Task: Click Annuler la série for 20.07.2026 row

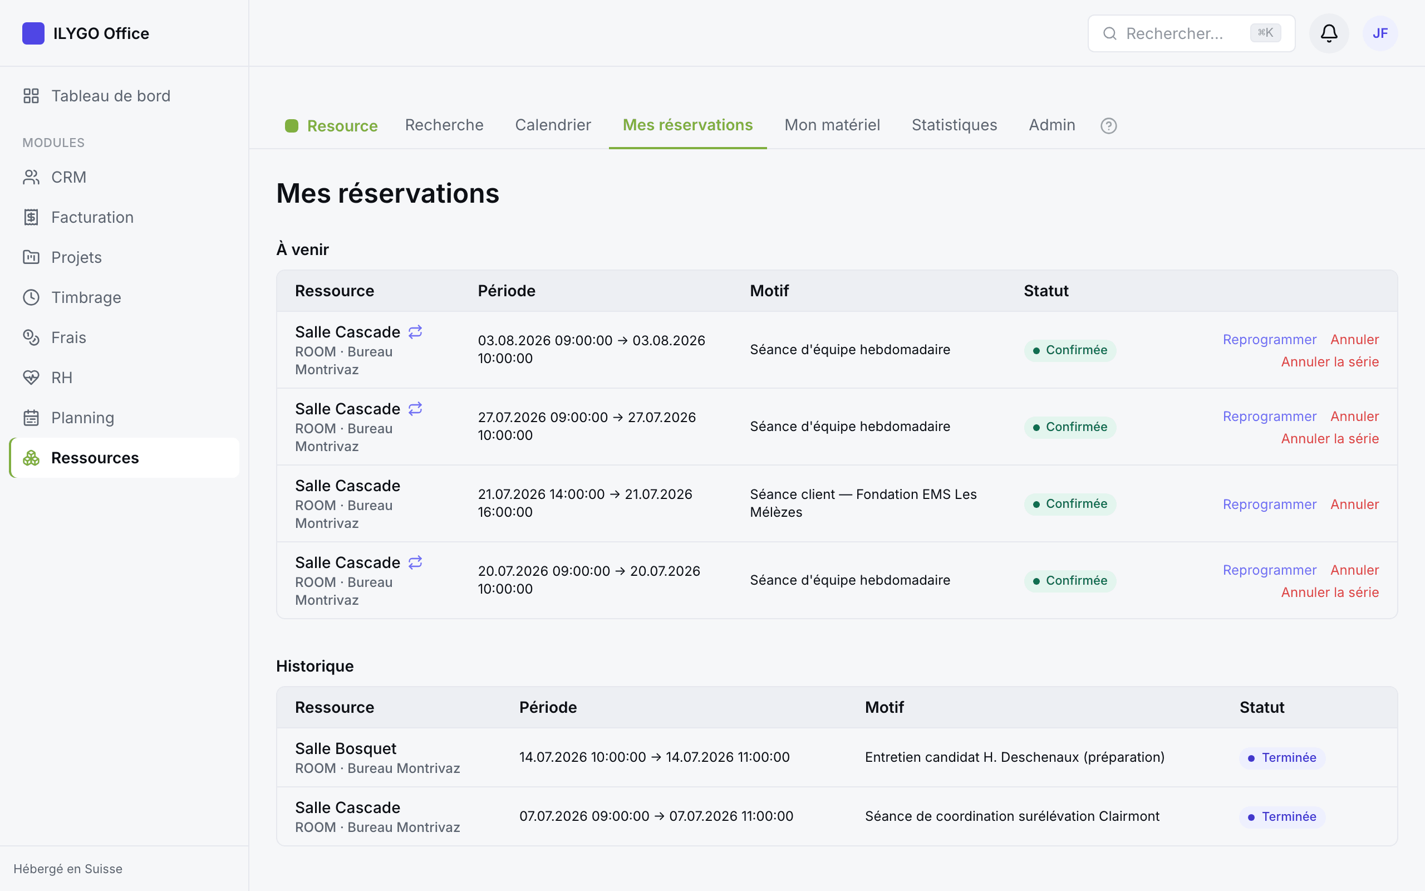Action: 1330,593
